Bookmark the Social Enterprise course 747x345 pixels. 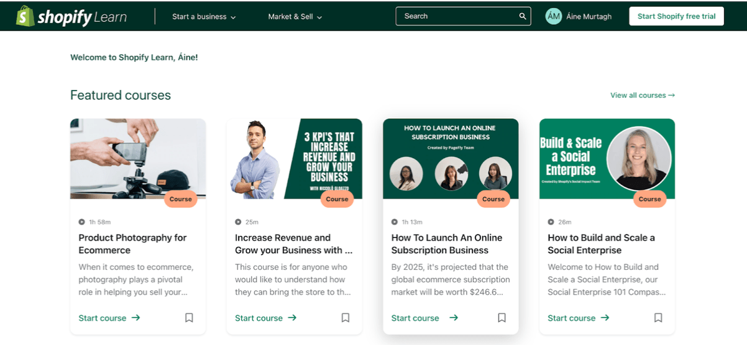click(x=658, y=318)
